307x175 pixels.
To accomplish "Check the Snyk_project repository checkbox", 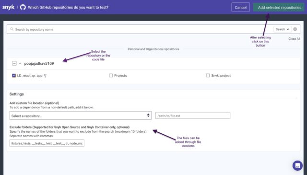I will (208, 76).
